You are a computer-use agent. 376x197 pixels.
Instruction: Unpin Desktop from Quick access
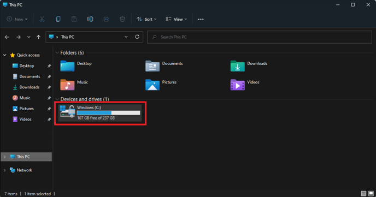tap(49, 66)
